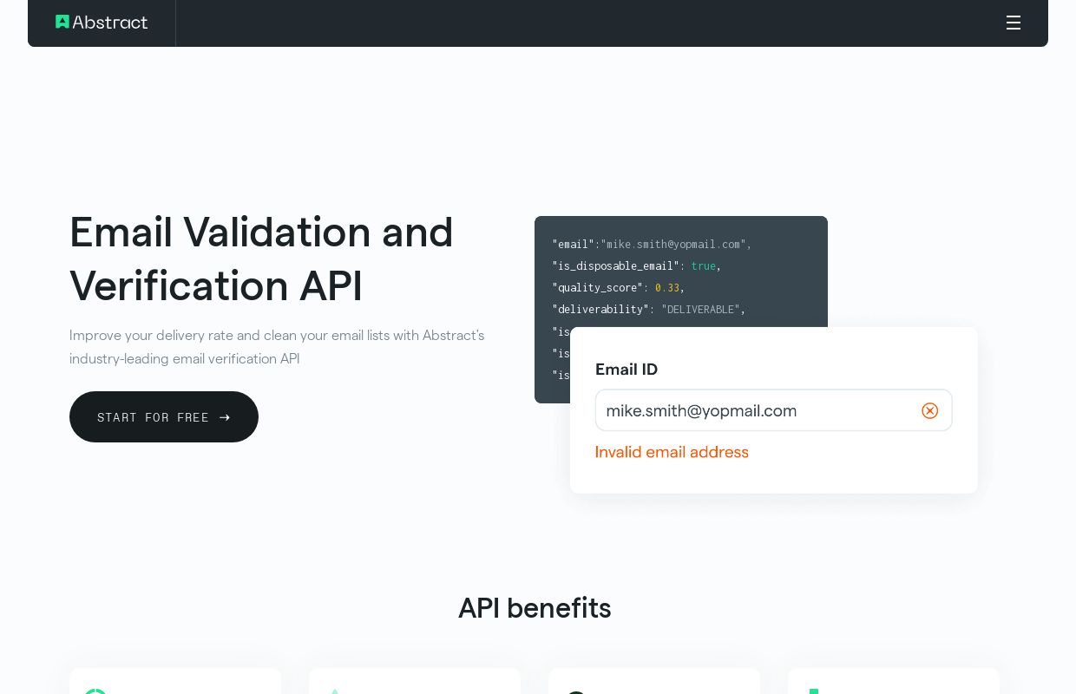This screenshot has width=1076, height=694.
Task: Open the hamburger navigation menu
Action: (1013, 23)
